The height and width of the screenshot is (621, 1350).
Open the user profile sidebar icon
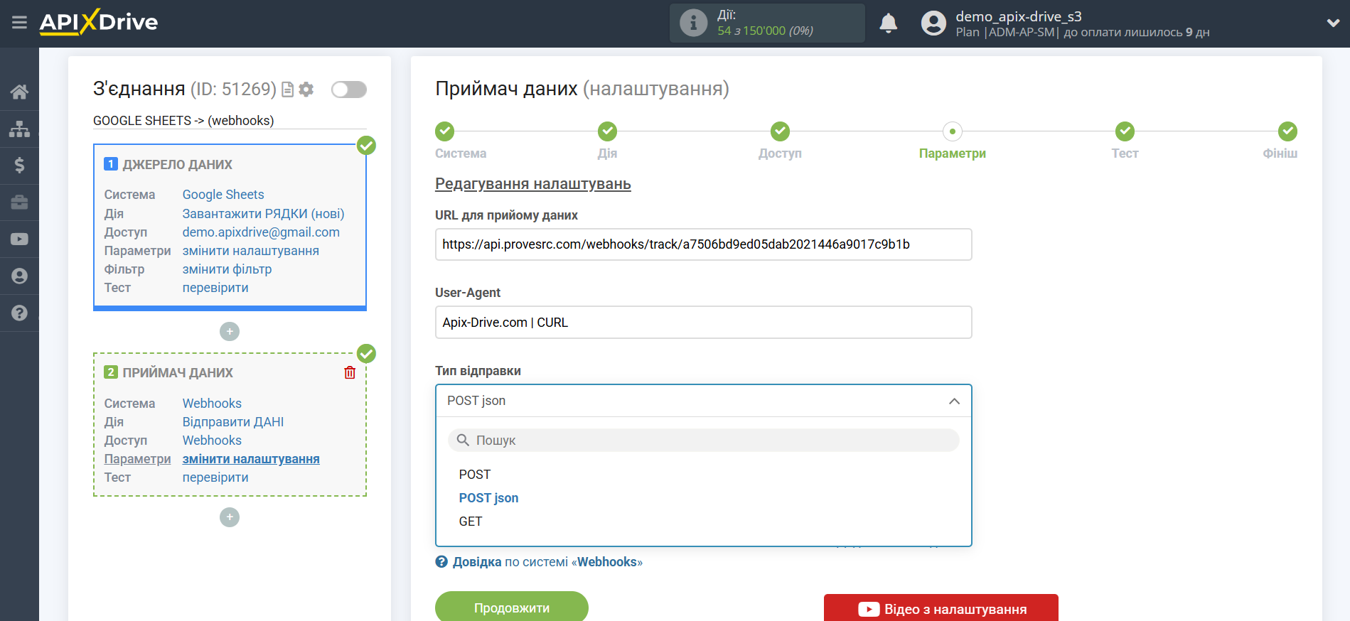pos(19,276)
